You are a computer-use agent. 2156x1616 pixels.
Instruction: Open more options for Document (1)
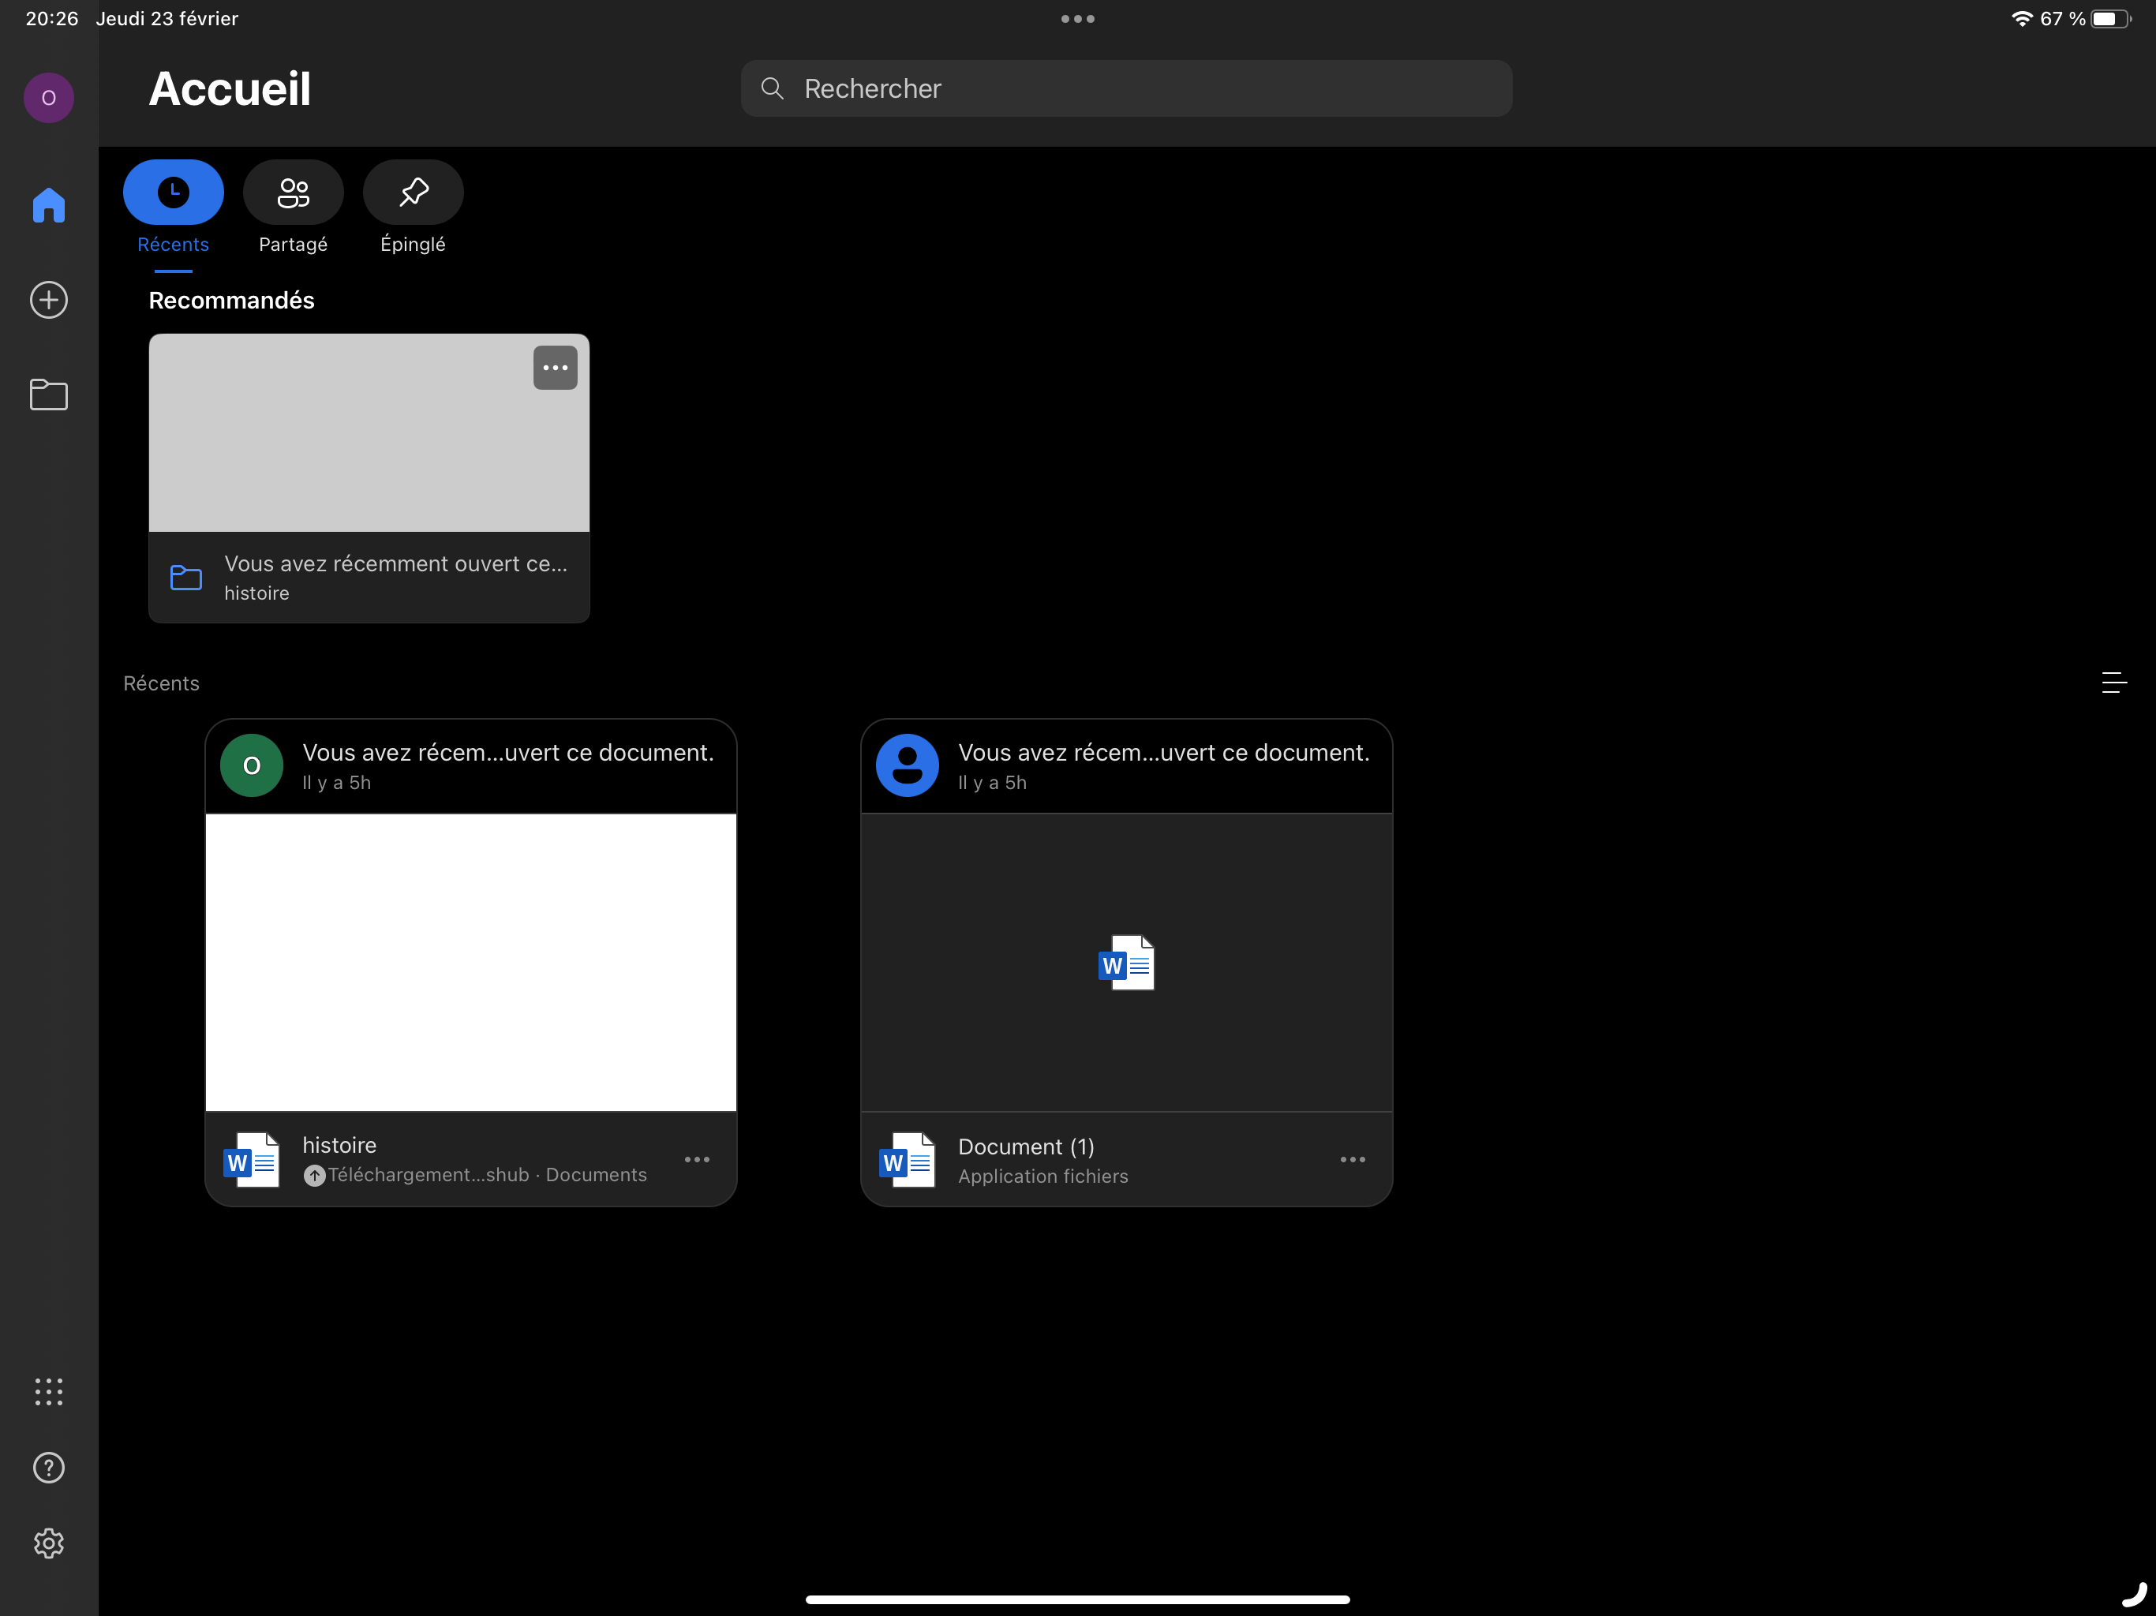coord(1353,1159)
